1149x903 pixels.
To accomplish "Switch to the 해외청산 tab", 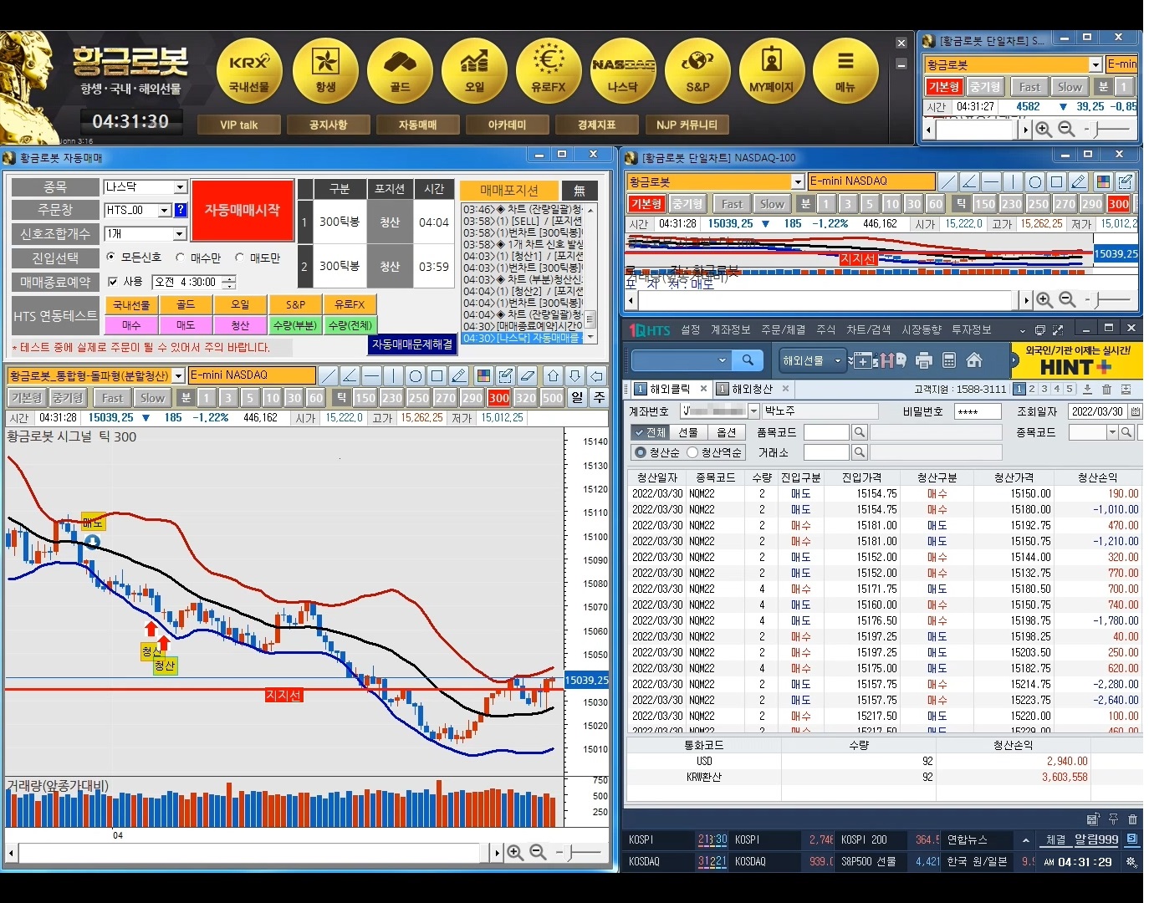I will (753, 389).
